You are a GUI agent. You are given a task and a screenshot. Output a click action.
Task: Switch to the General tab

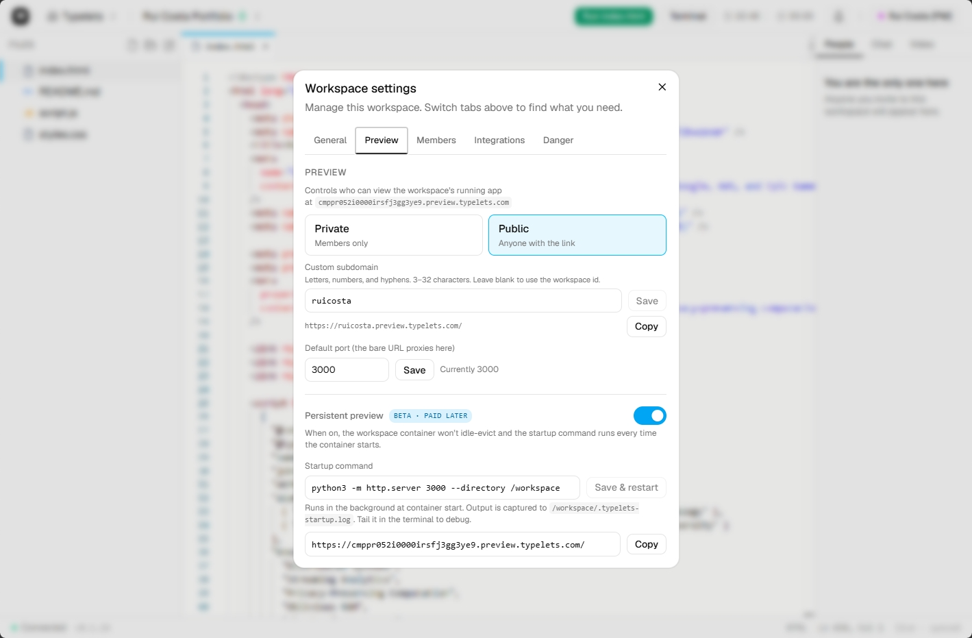pos(330,140)
